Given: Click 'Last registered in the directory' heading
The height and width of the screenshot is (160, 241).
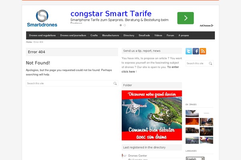Looking at the screenshot, I should point(144,147).
